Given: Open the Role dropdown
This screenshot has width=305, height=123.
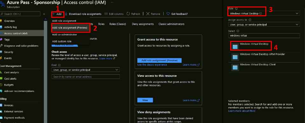Looking at the screenshot, I should point(264,13).
